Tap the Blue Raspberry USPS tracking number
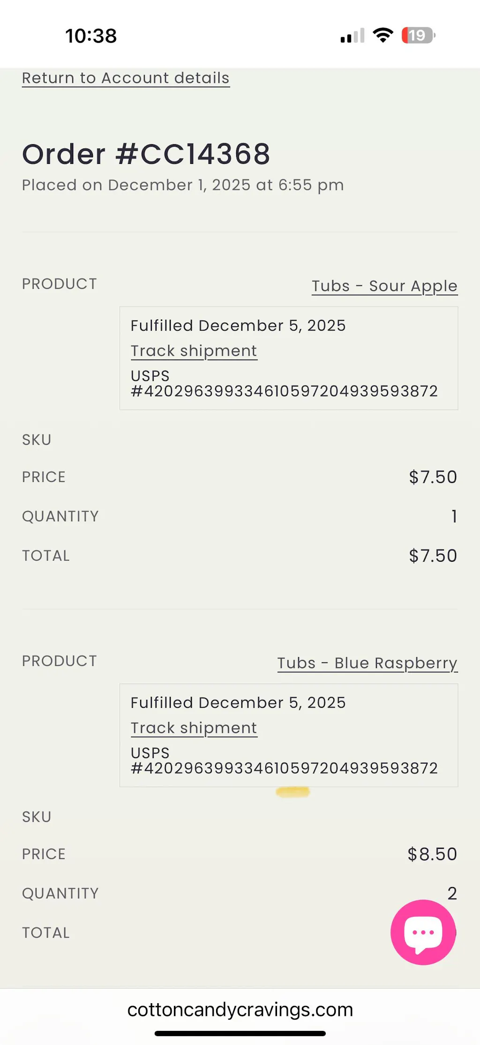The width and height of the screenshot is (480, 1045). coord(284,768)
